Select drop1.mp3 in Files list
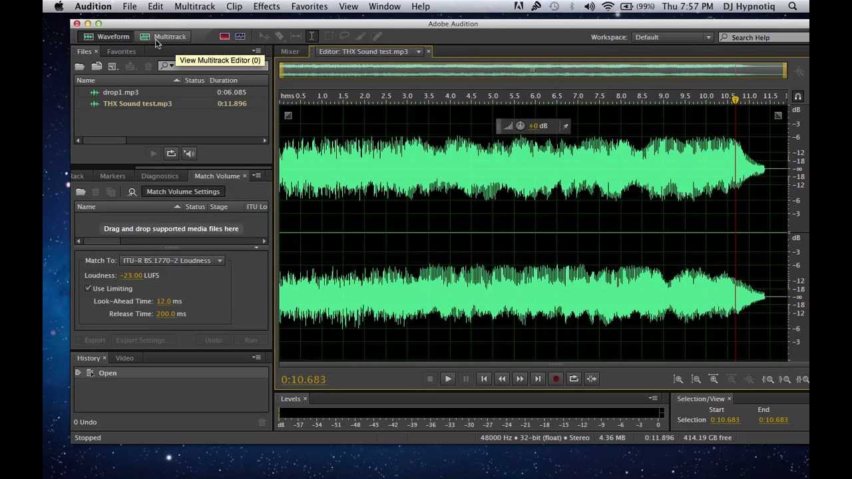This screenshot has height=479, width=852. 120,92
